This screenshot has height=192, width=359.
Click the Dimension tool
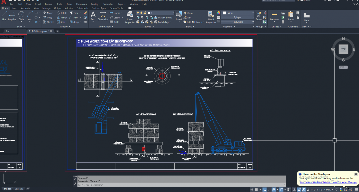(x=103, y=16)
